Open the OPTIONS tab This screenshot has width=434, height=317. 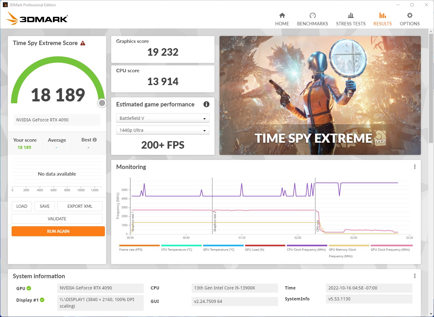[x=410, y=19]
